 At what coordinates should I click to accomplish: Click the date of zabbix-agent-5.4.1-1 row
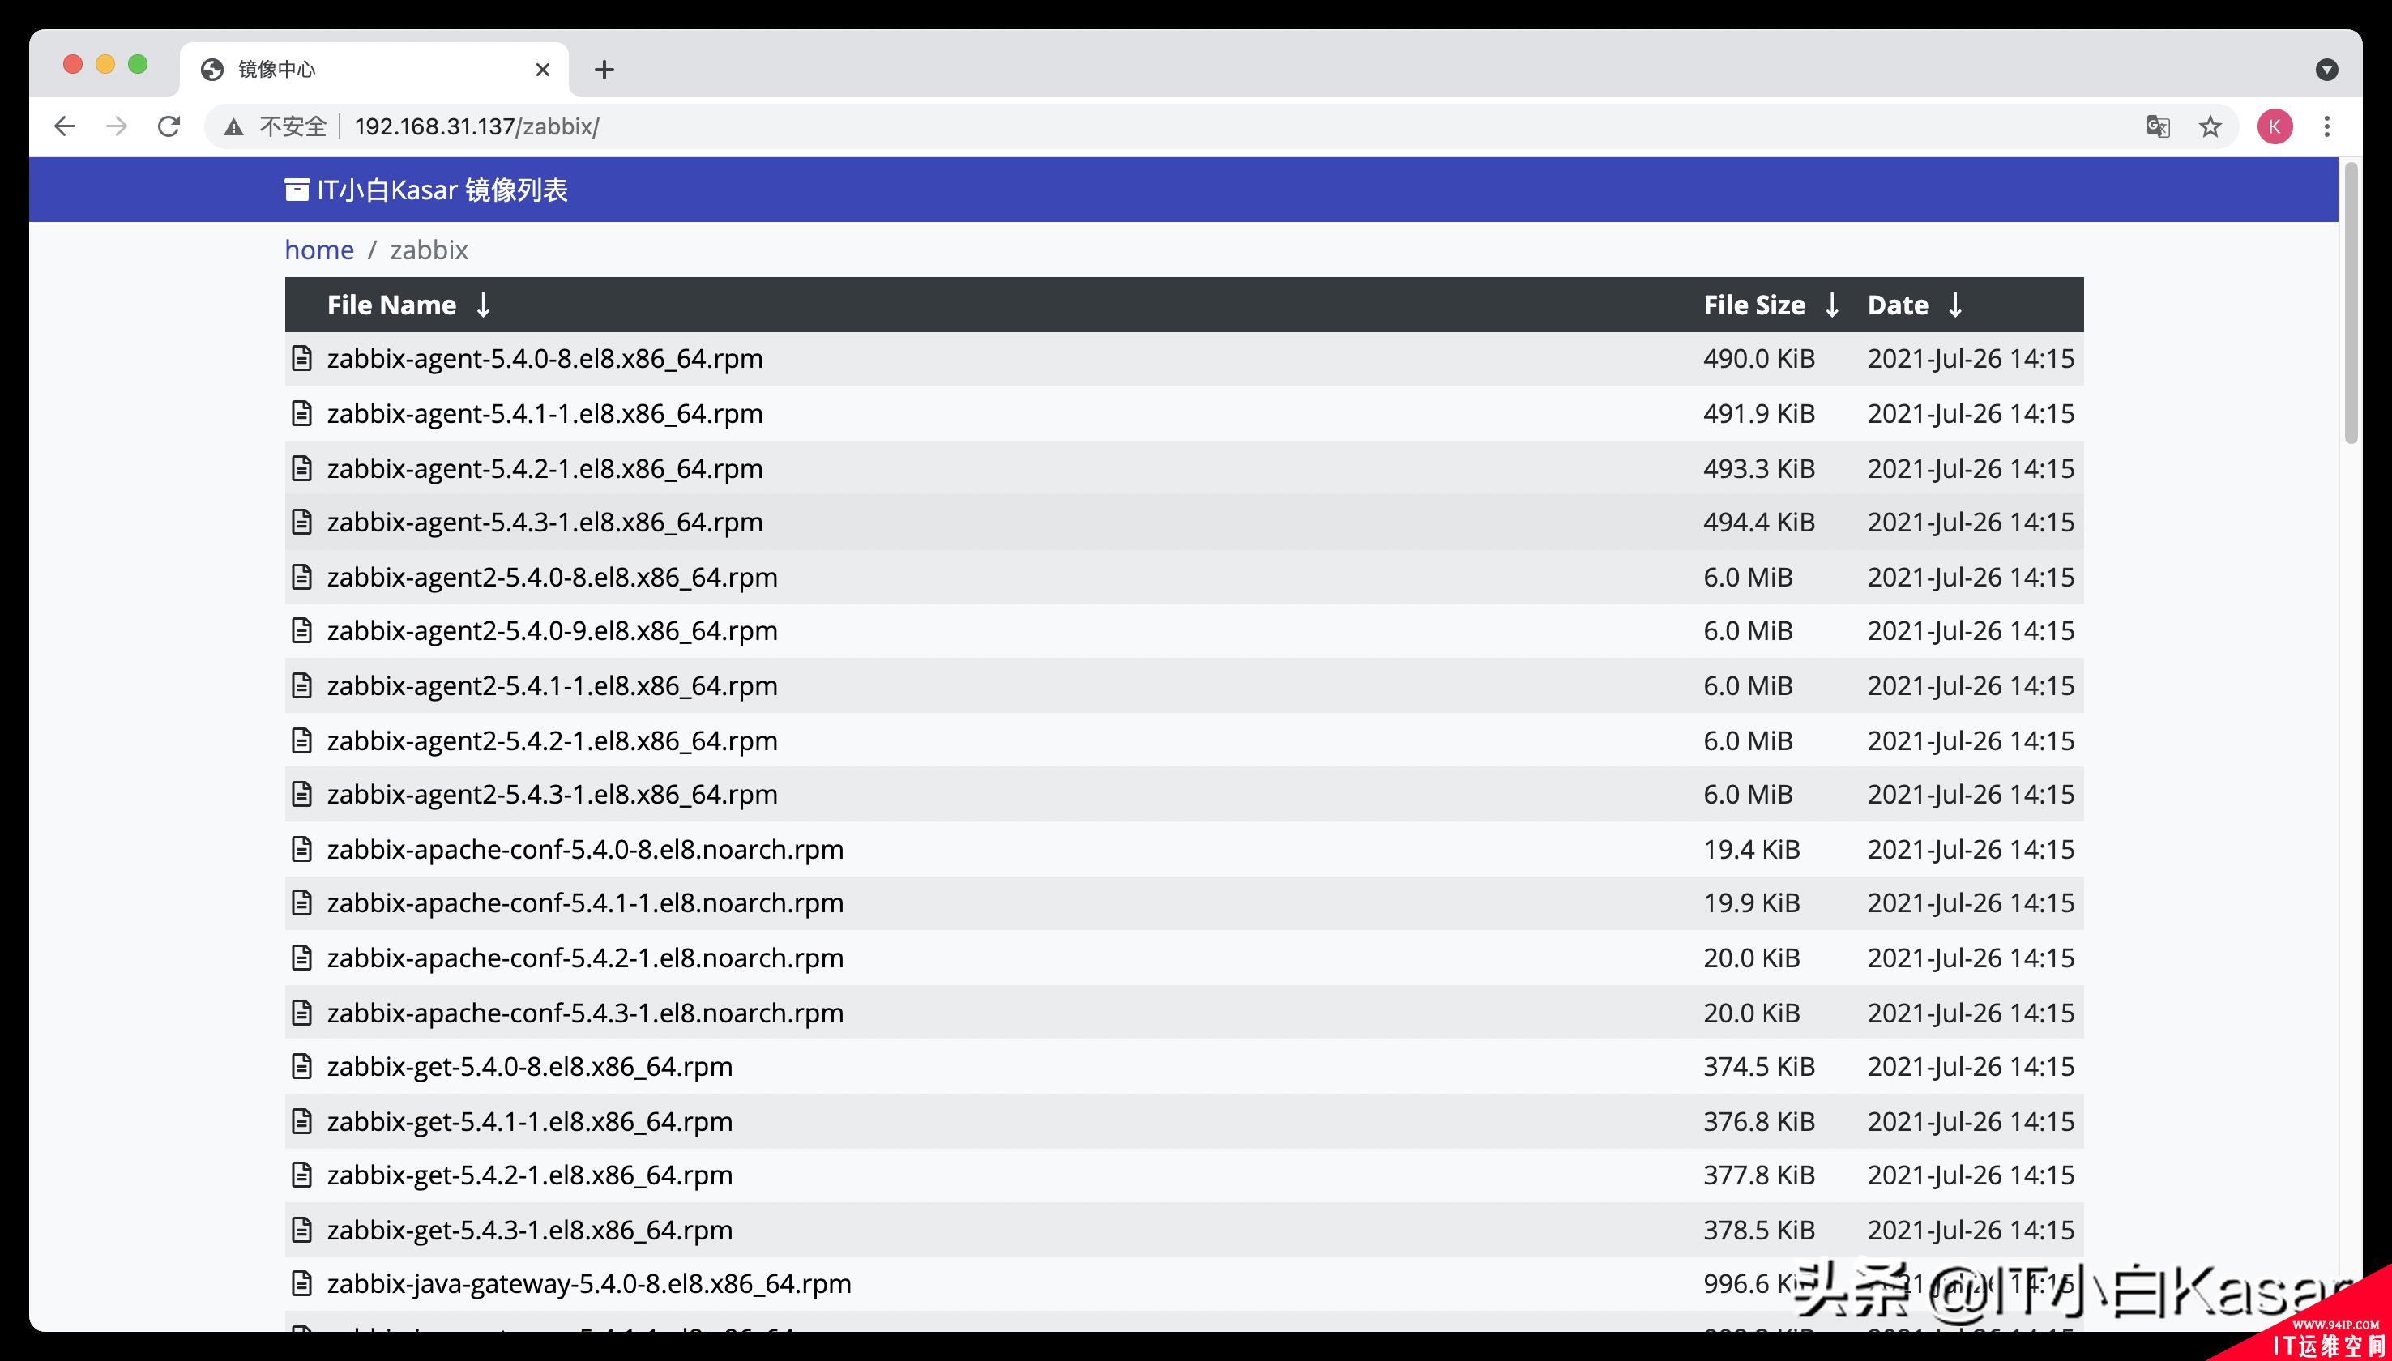point(1971,414)
